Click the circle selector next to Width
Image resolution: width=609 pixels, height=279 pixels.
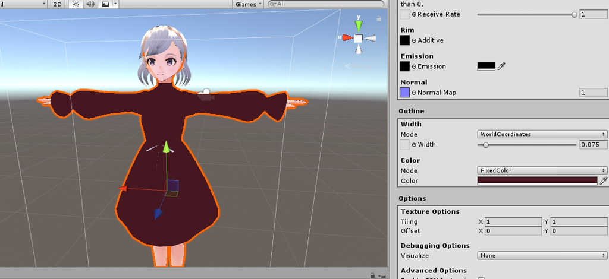tap(414, 145)
